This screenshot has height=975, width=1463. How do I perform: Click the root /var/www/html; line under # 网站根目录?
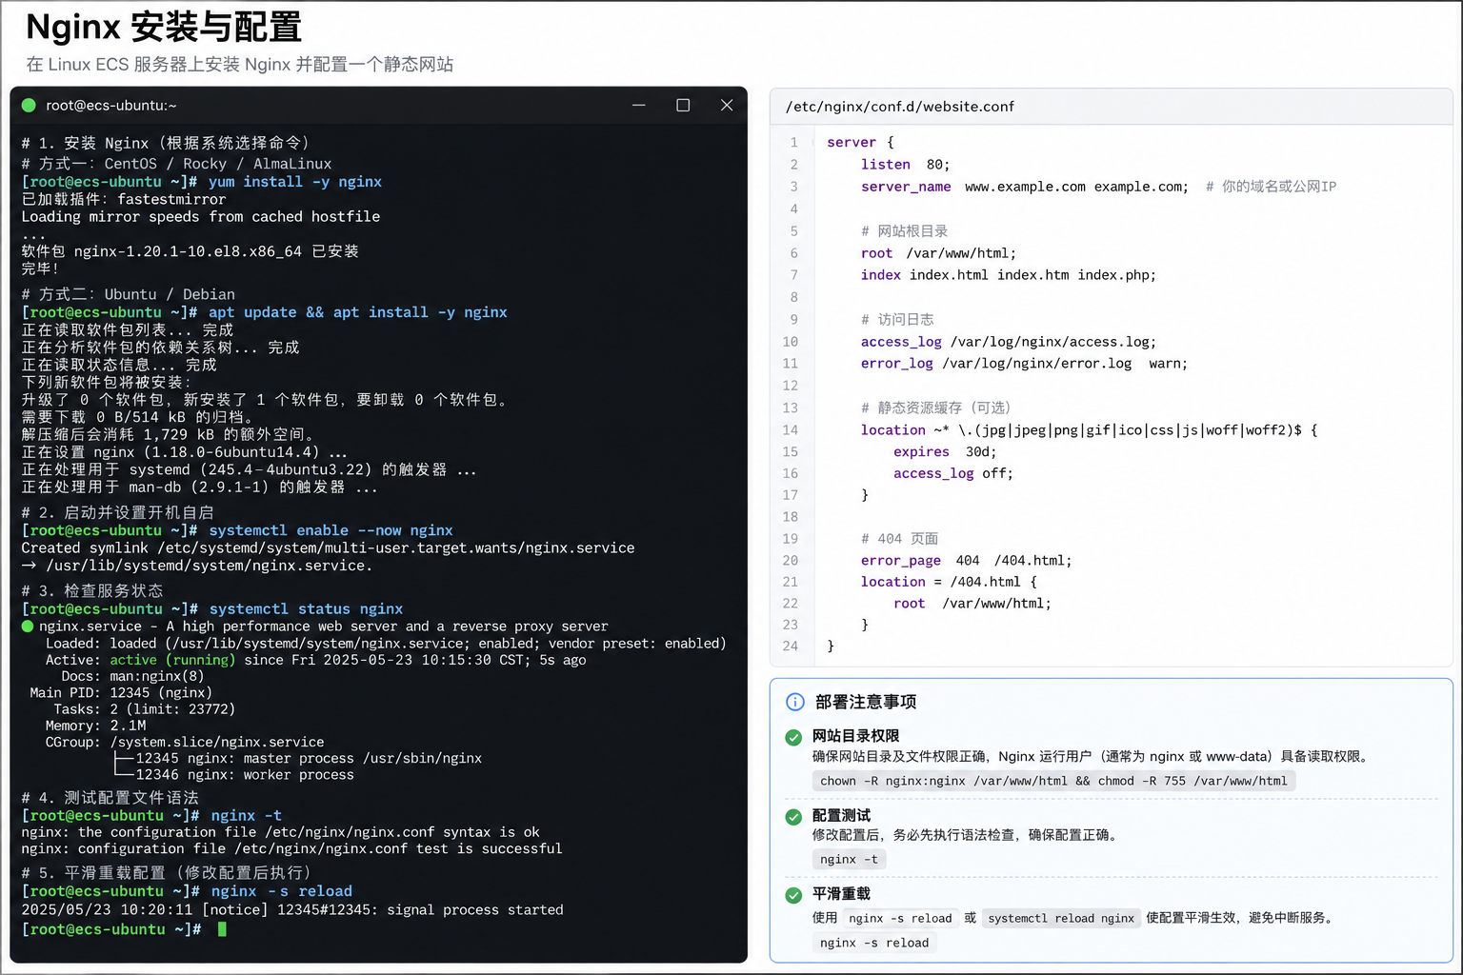coord(938,253)
